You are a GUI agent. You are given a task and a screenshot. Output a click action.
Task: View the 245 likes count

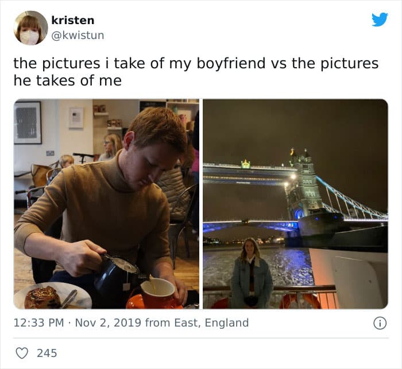click(x=47, y=353)
